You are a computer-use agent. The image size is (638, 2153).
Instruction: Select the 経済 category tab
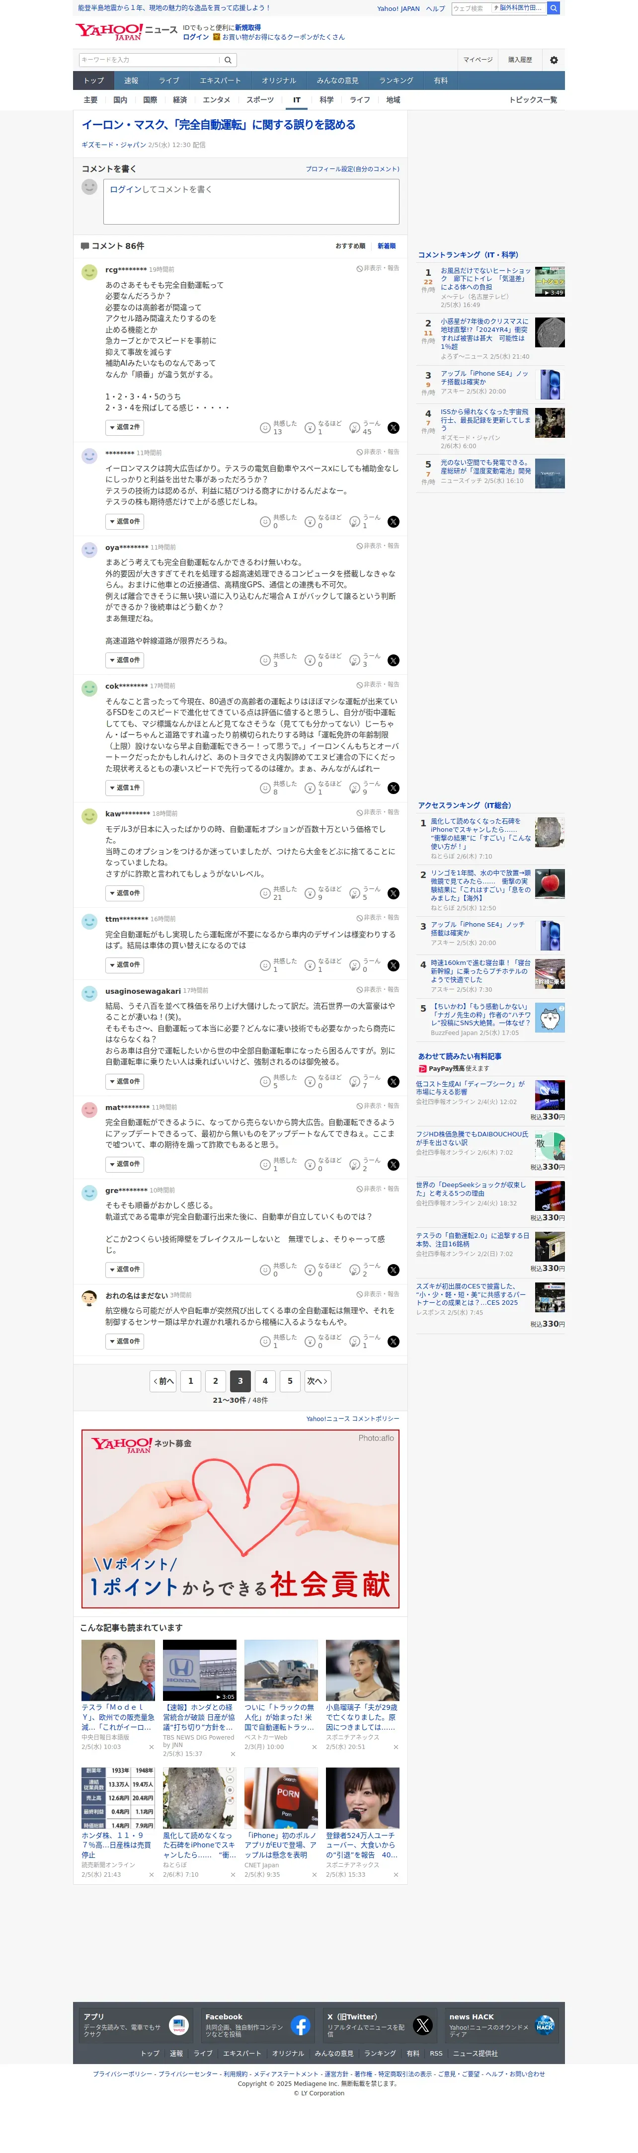(x=180, y=100)
